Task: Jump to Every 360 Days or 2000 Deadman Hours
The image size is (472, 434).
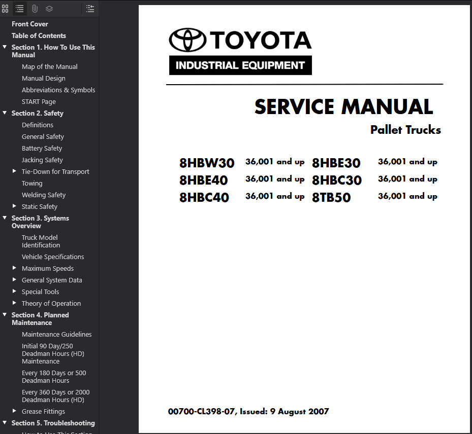Action: [56, 396]
